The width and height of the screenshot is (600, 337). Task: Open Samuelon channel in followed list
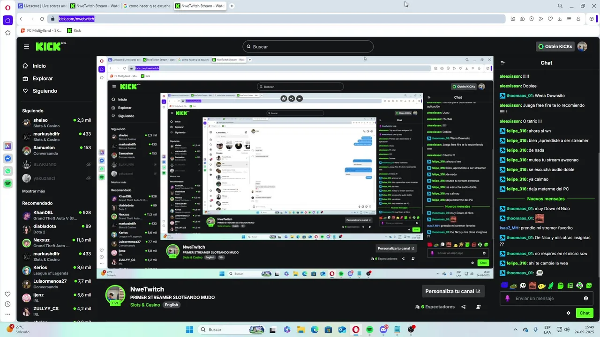(x=56, y=150)
